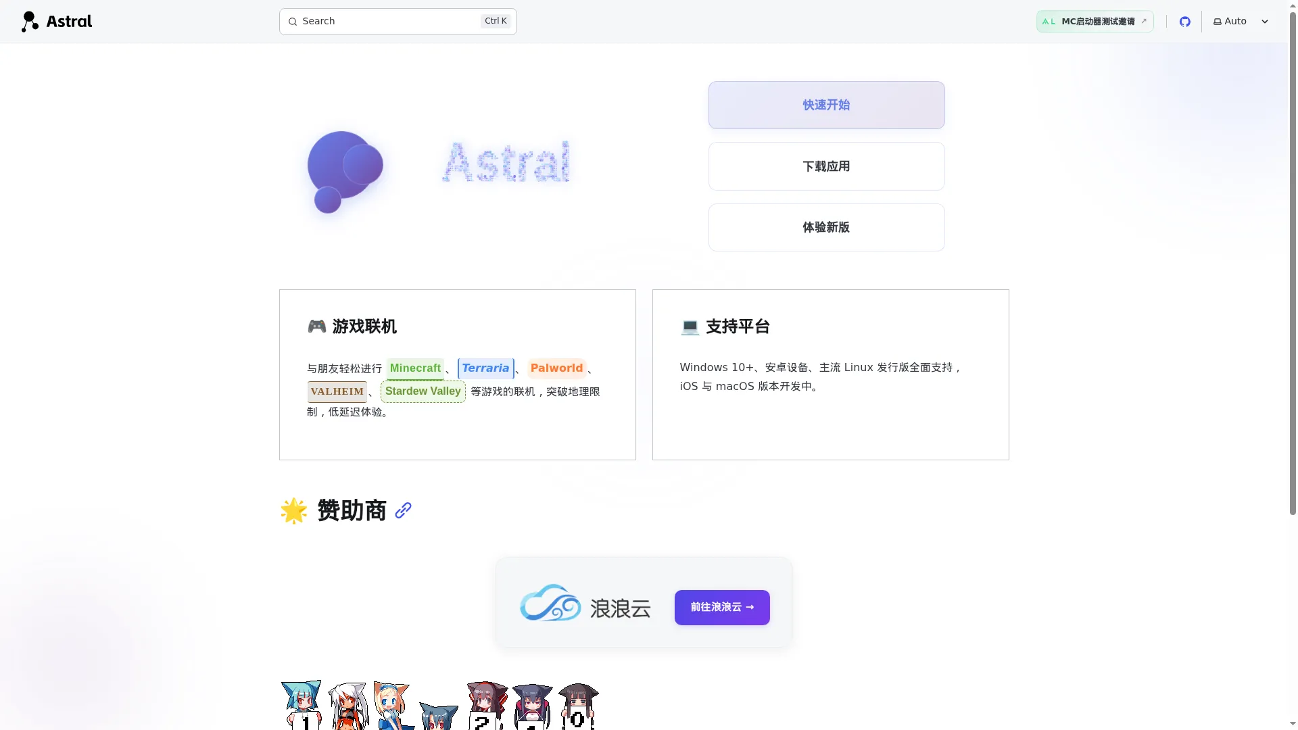Click the Palworld tag
Screen dimensions: 1298x730
[x=556, y=368]
